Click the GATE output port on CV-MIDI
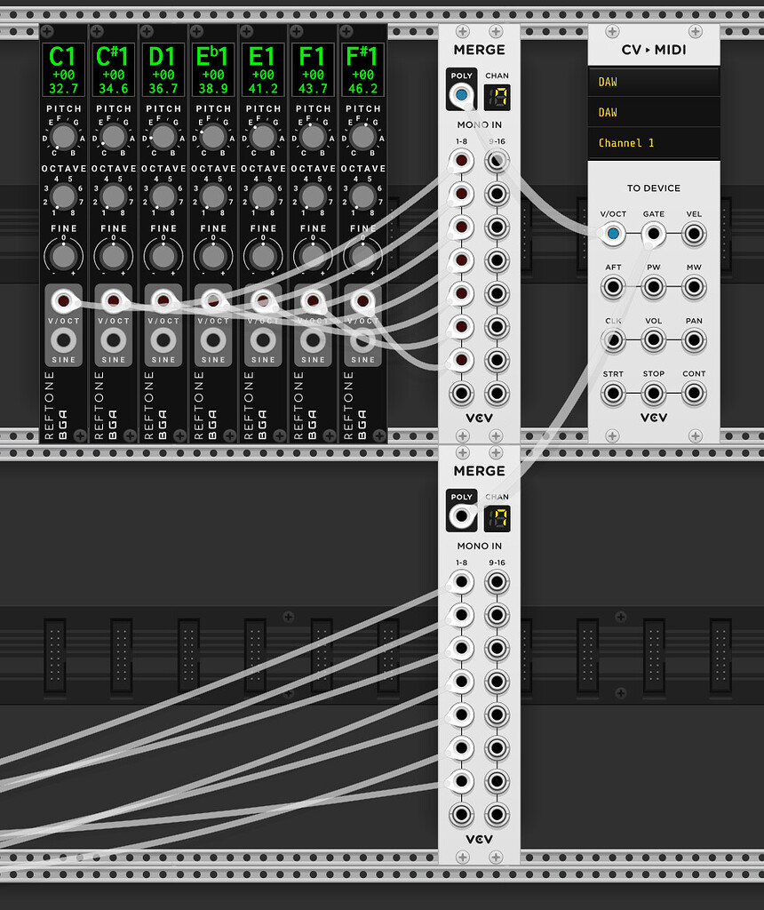The width and height of the screenshot is (764, 910). 654,234
